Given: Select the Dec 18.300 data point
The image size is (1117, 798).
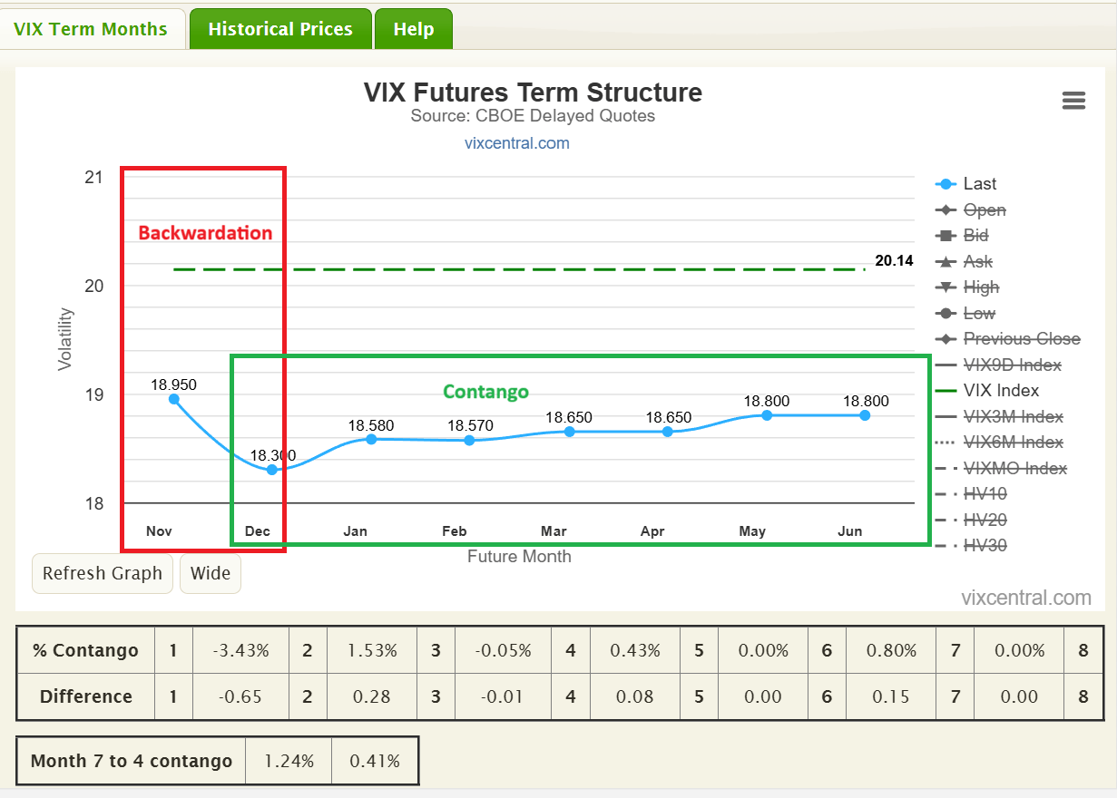Looking at the screenshot, I should tap(271, 469).
